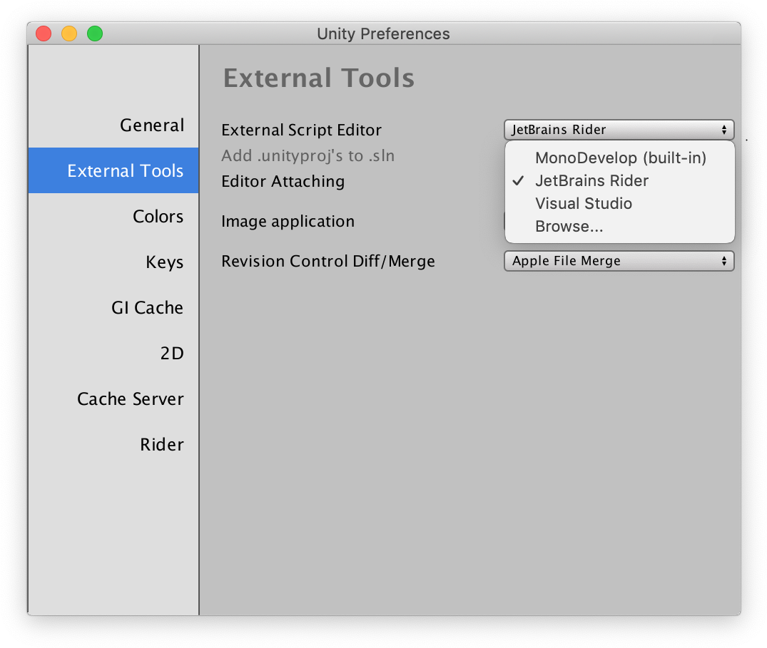
Task: Open the General preferences section
Action: tap(152, 125)
